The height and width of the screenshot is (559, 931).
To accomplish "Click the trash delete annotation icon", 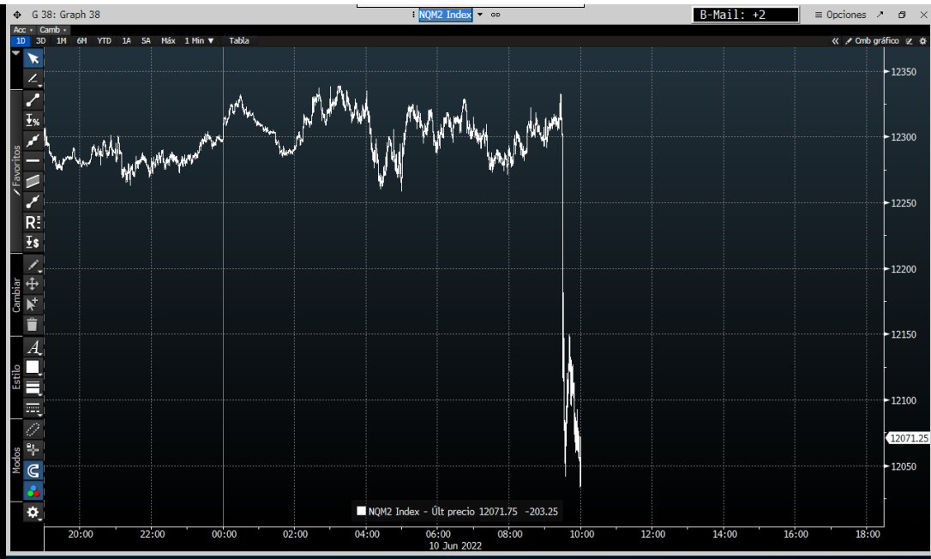I will click(x=33, y=324).
